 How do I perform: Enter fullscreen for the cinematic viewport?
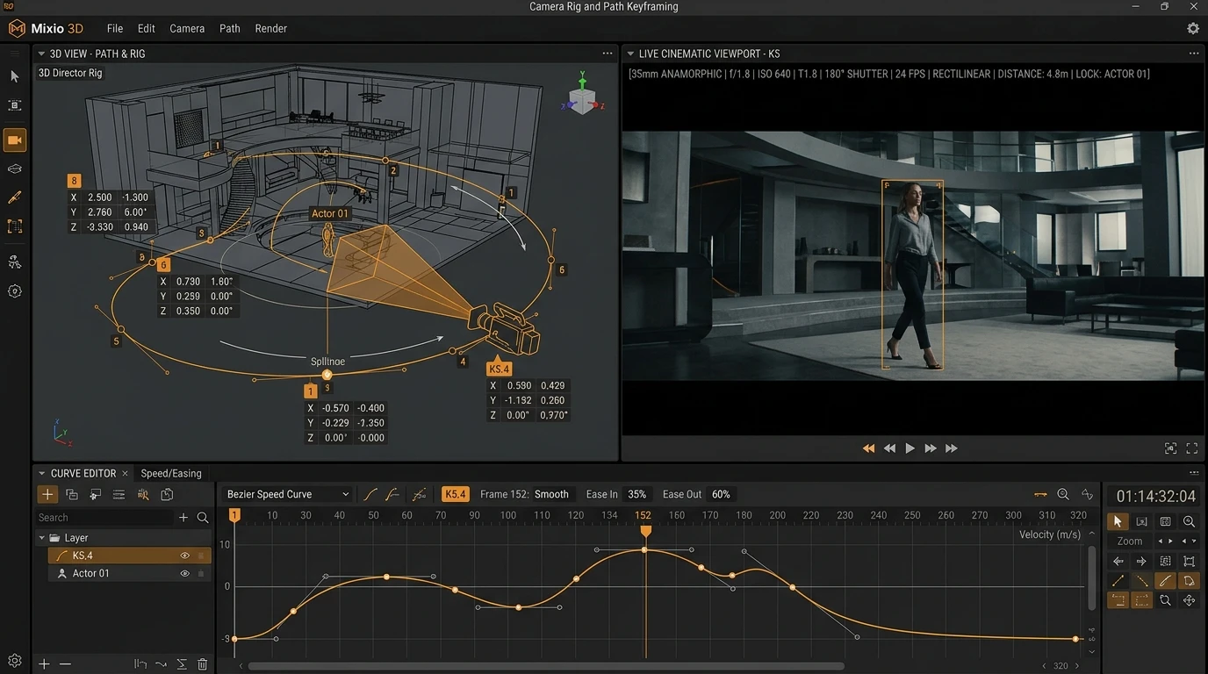coord(1191,448)
